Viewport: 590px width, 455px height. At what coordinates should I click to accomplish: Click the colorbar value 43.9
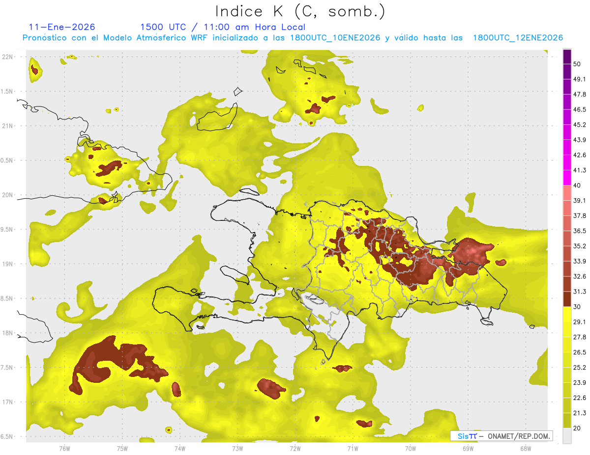580,140
